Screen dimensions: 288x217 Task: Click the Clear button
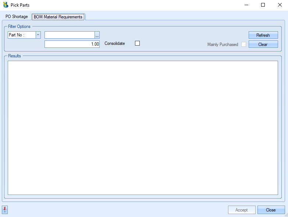point(263,44)
